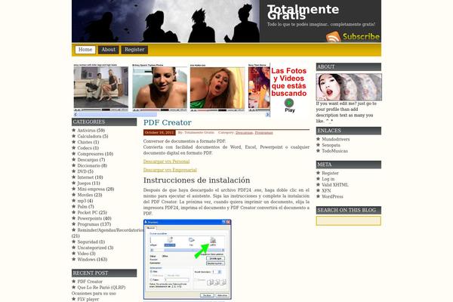Viewport: 453px width, 302px height.
Task: Click the About section profile image
Action: [349, 87]
